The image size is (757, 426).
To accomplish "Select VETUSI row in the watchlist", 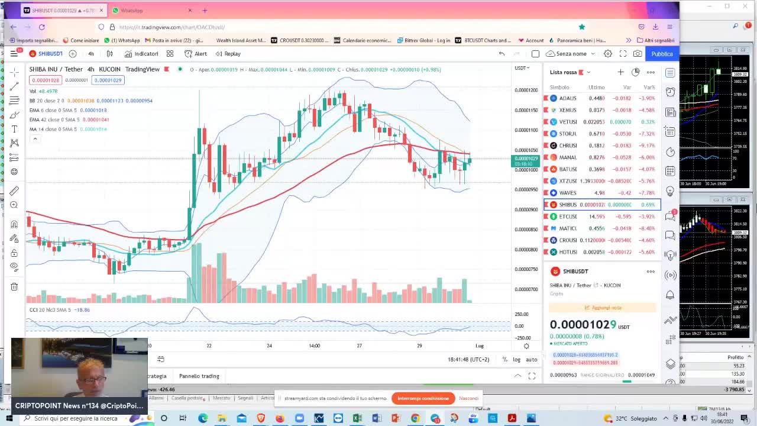I will 602,122.
